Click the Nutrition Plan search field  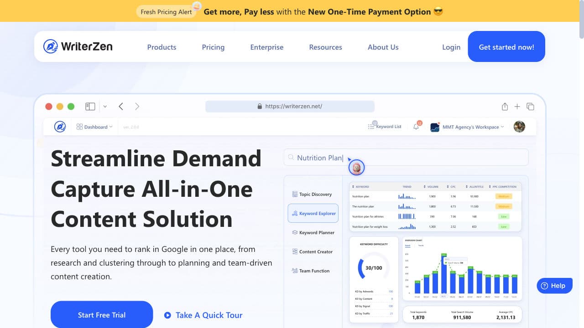pos(406,157)
